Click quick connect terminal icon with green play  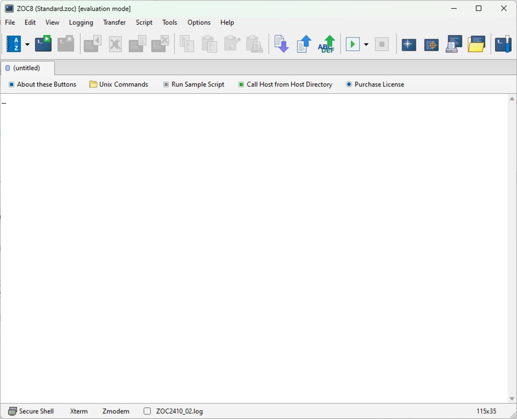point(43,43)
